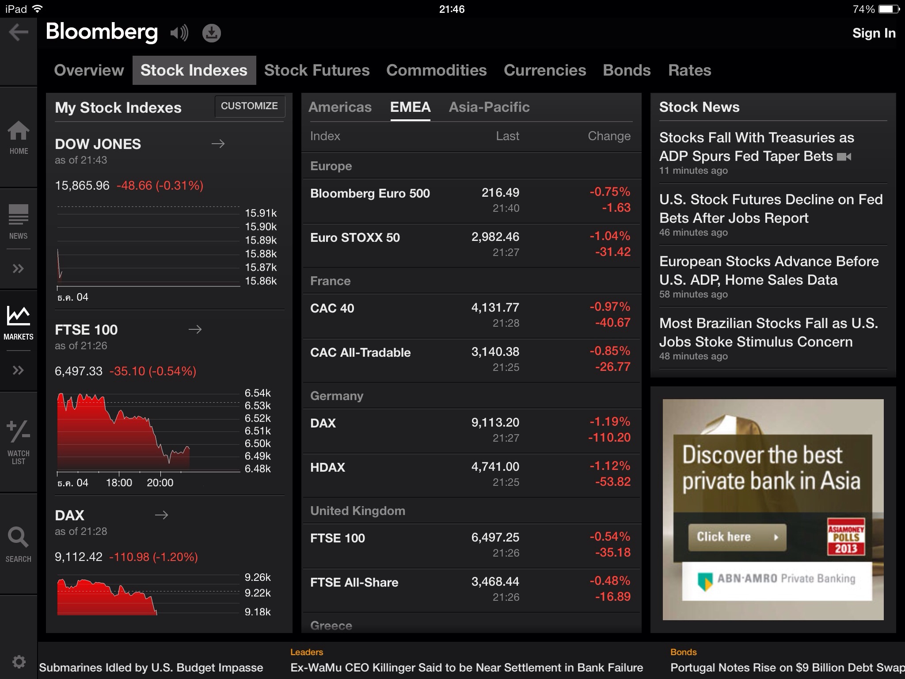Toggle the audio speaker icon
905x679 pixels.
(x=179, y=33)
